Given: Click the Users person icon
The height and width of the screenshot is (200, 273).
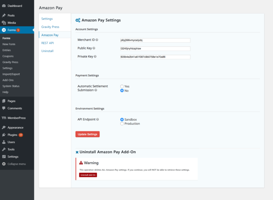Looking at the screenshot, I should click(x=4, y=142).
